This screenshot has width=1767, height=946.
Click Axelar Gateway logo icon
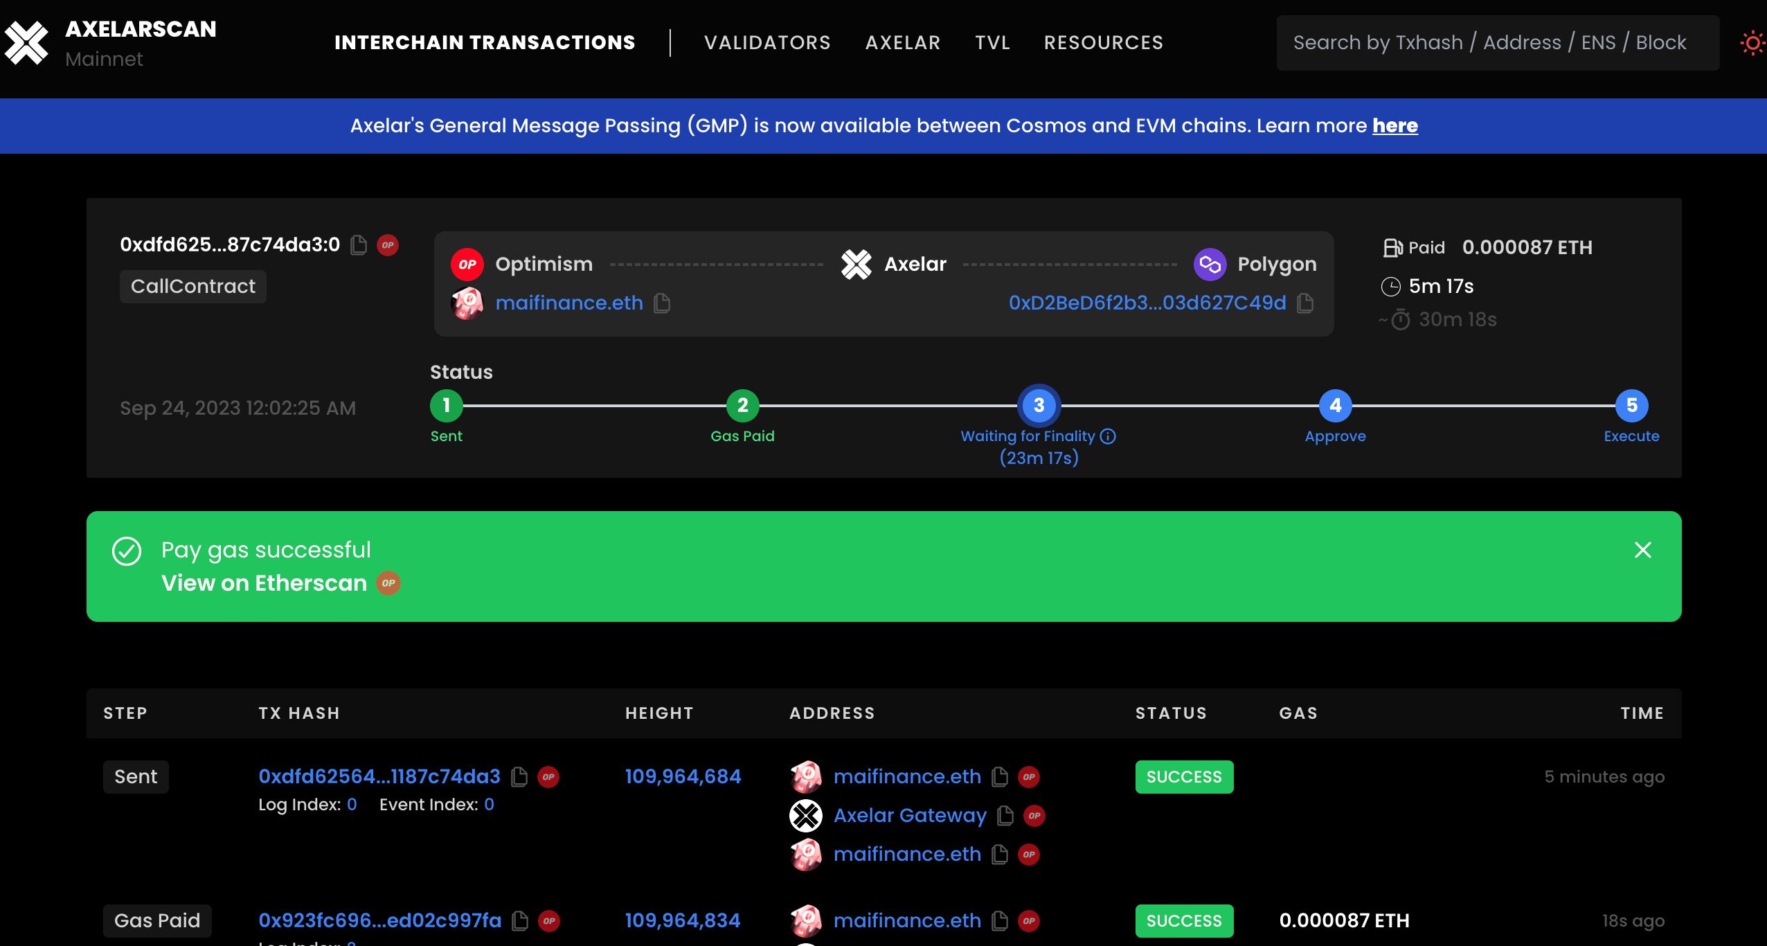(806, 816)
